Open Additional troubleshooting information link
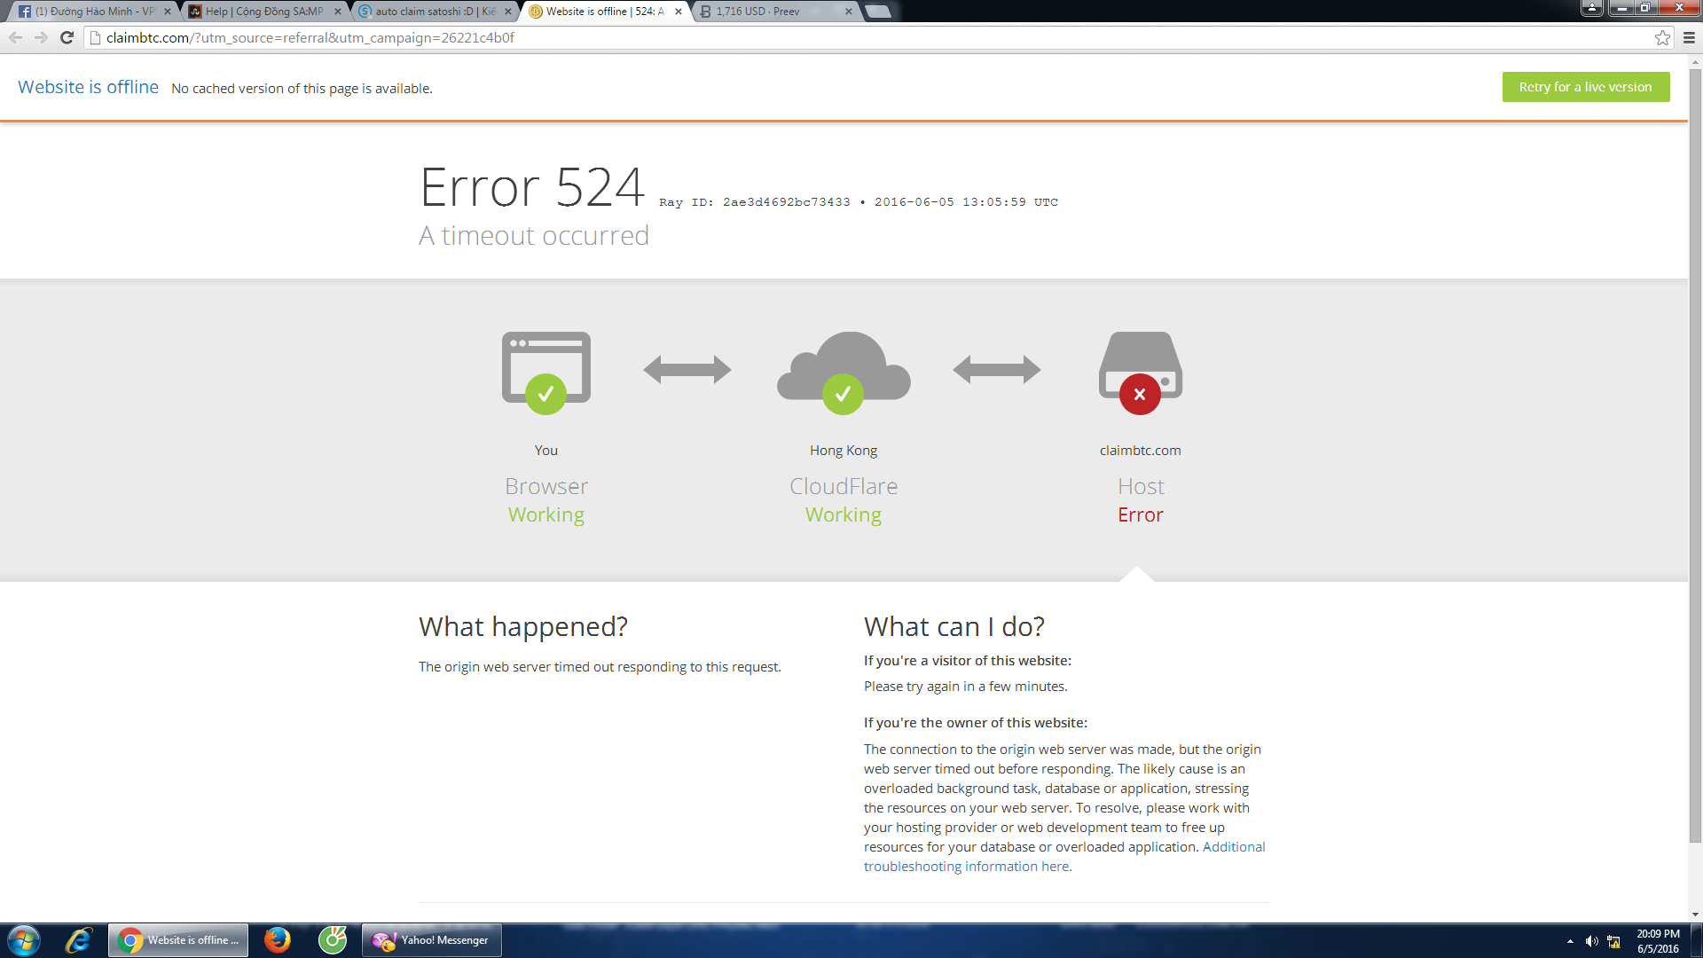Image resolution: width=1703 pixels, height=958 pixels. click(x=1233, y=846)
